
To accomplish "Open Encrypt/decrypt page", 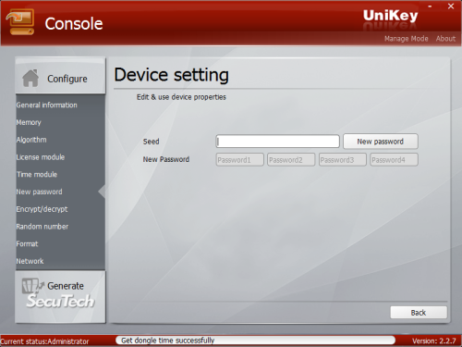I will coord(42,209).
